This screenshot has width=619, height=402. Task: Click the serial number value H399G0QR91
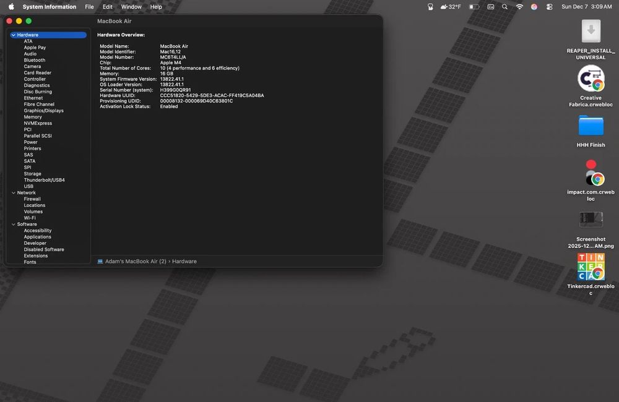pos(175,90)
